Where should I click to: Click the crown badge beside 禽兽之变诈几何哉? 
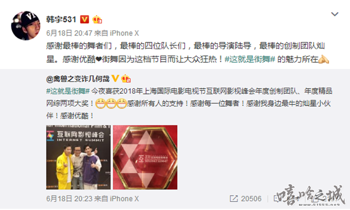click(126, 78)
